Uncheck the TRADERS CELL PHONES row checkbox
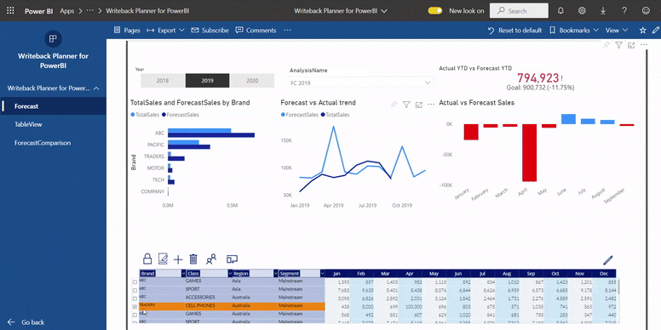 click(x=135, y=307)
